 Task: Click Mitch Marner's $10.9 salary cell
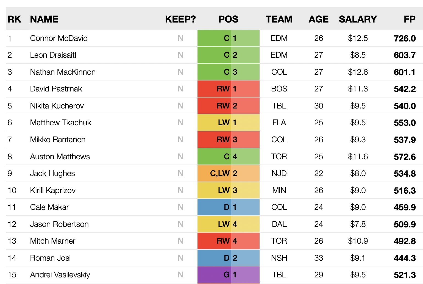tap(358, 241)
